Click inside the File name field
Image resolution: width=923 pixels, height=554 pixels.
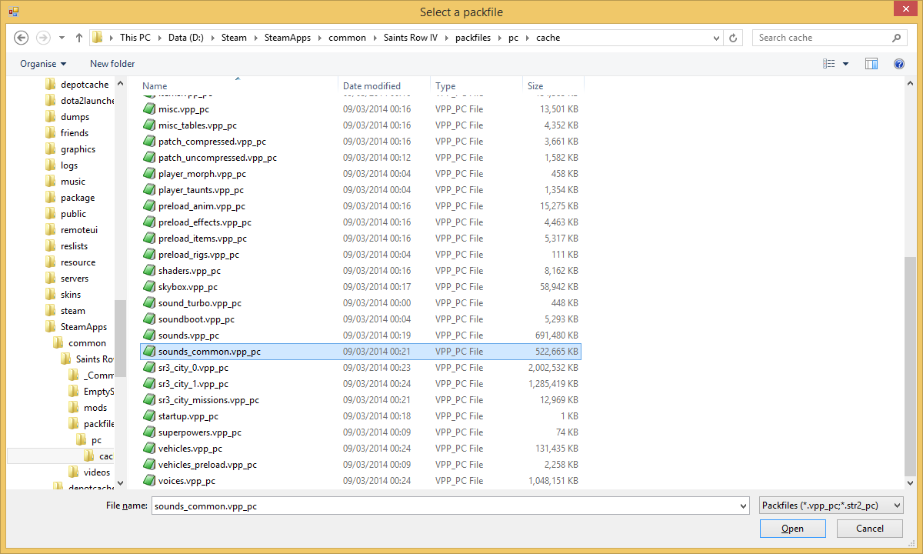click(443, 506)
